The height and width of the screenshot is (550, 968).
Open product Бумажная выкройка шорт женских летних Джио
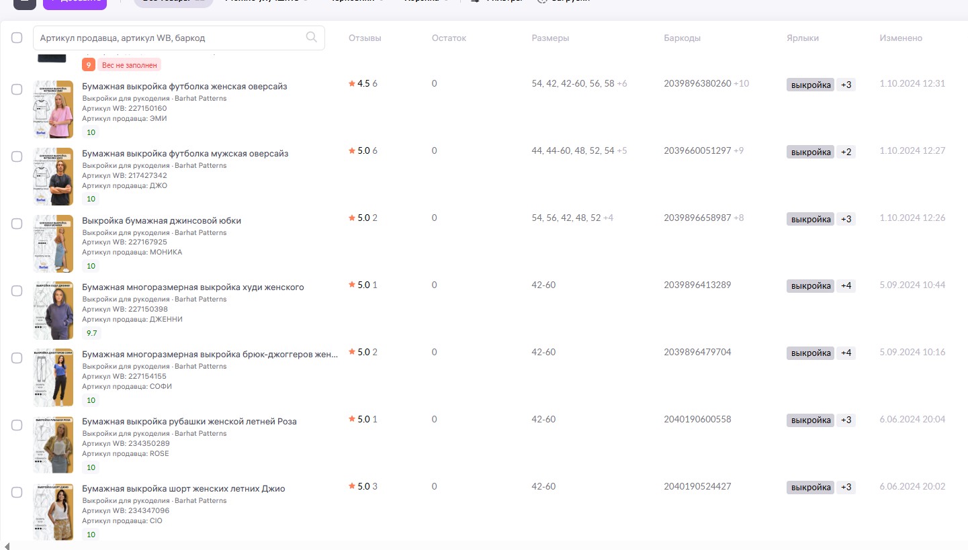click(183, 489)
